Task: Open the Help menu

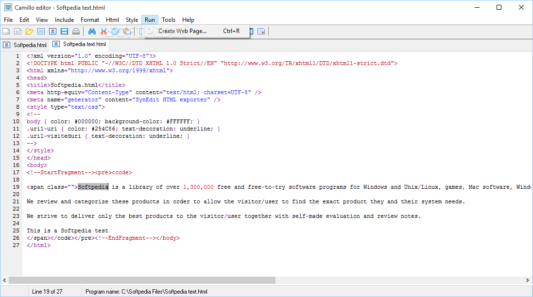Action: coord(188,20)
